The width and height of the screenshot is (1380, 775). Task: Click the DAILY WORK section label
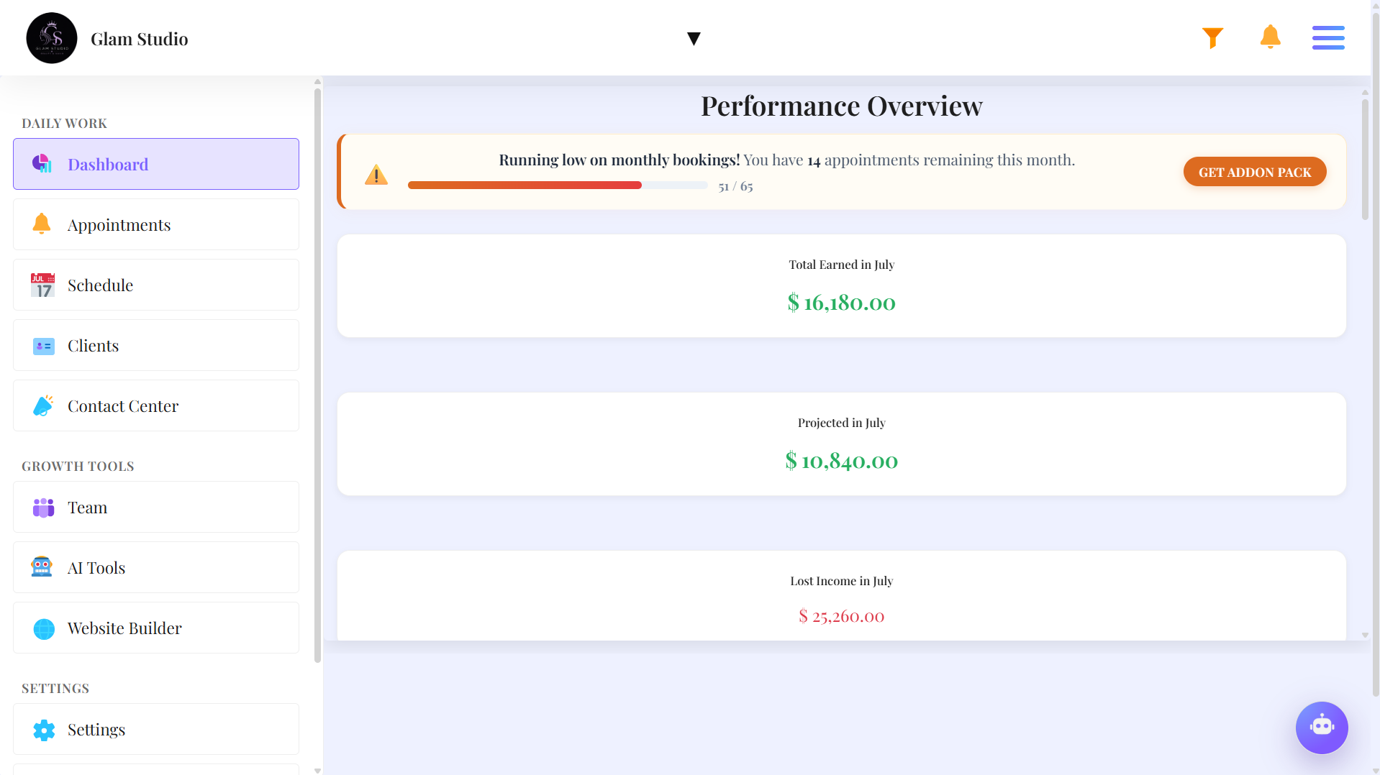coord(64,124)
